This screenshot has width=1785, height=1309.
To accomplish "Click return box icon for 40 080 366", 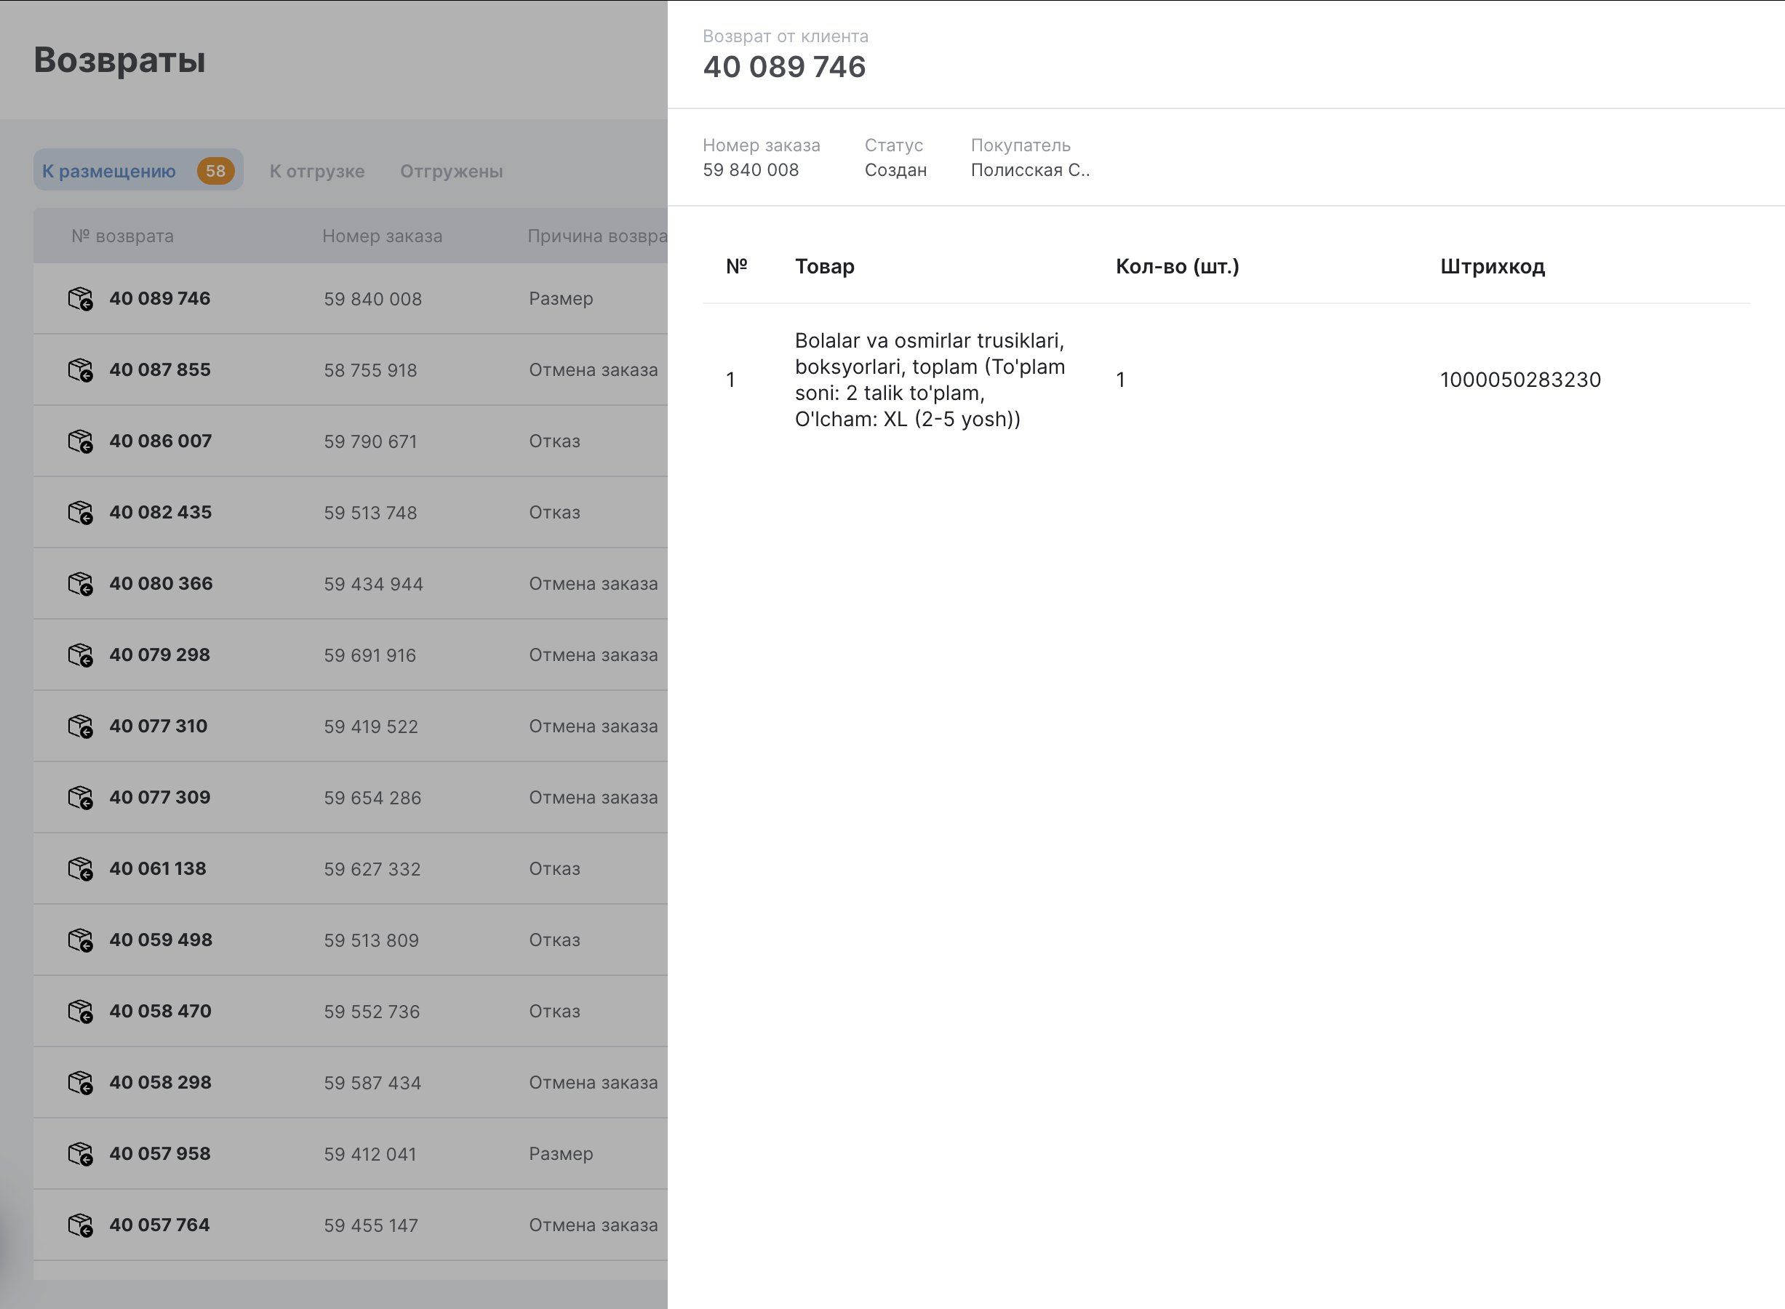I will (80, 584).
